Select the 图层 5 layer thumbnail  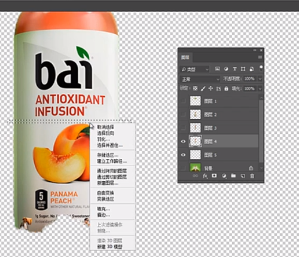point(196,155)
